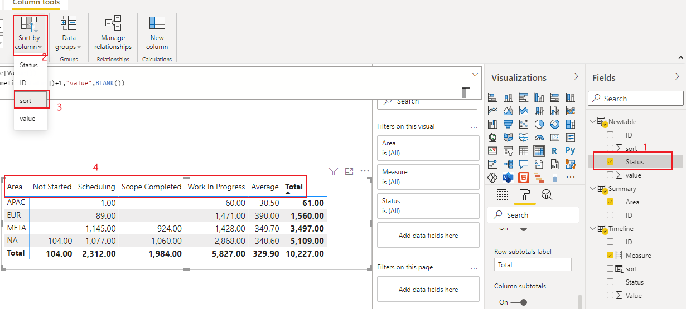Image resolution: width=686 pixels, height=309 pixels.
Task: Open the Analytics magnifier pane
Action: tap(547, 194)
